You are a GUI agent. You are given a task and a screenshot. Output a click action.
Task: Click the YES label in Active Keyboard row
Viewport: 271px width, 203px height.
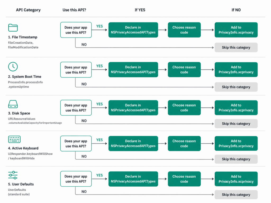(x=100, y=140)
